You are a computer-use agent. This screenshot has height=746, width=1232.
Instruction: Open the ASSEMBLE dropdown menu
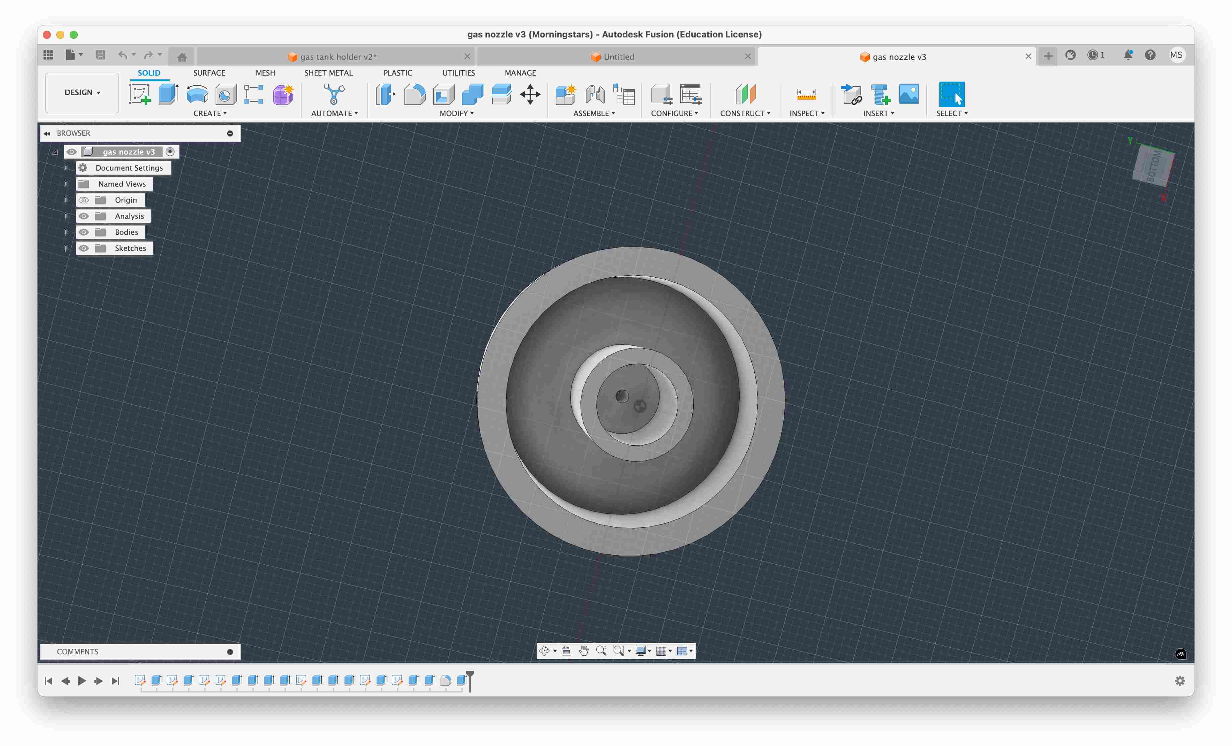594,113
